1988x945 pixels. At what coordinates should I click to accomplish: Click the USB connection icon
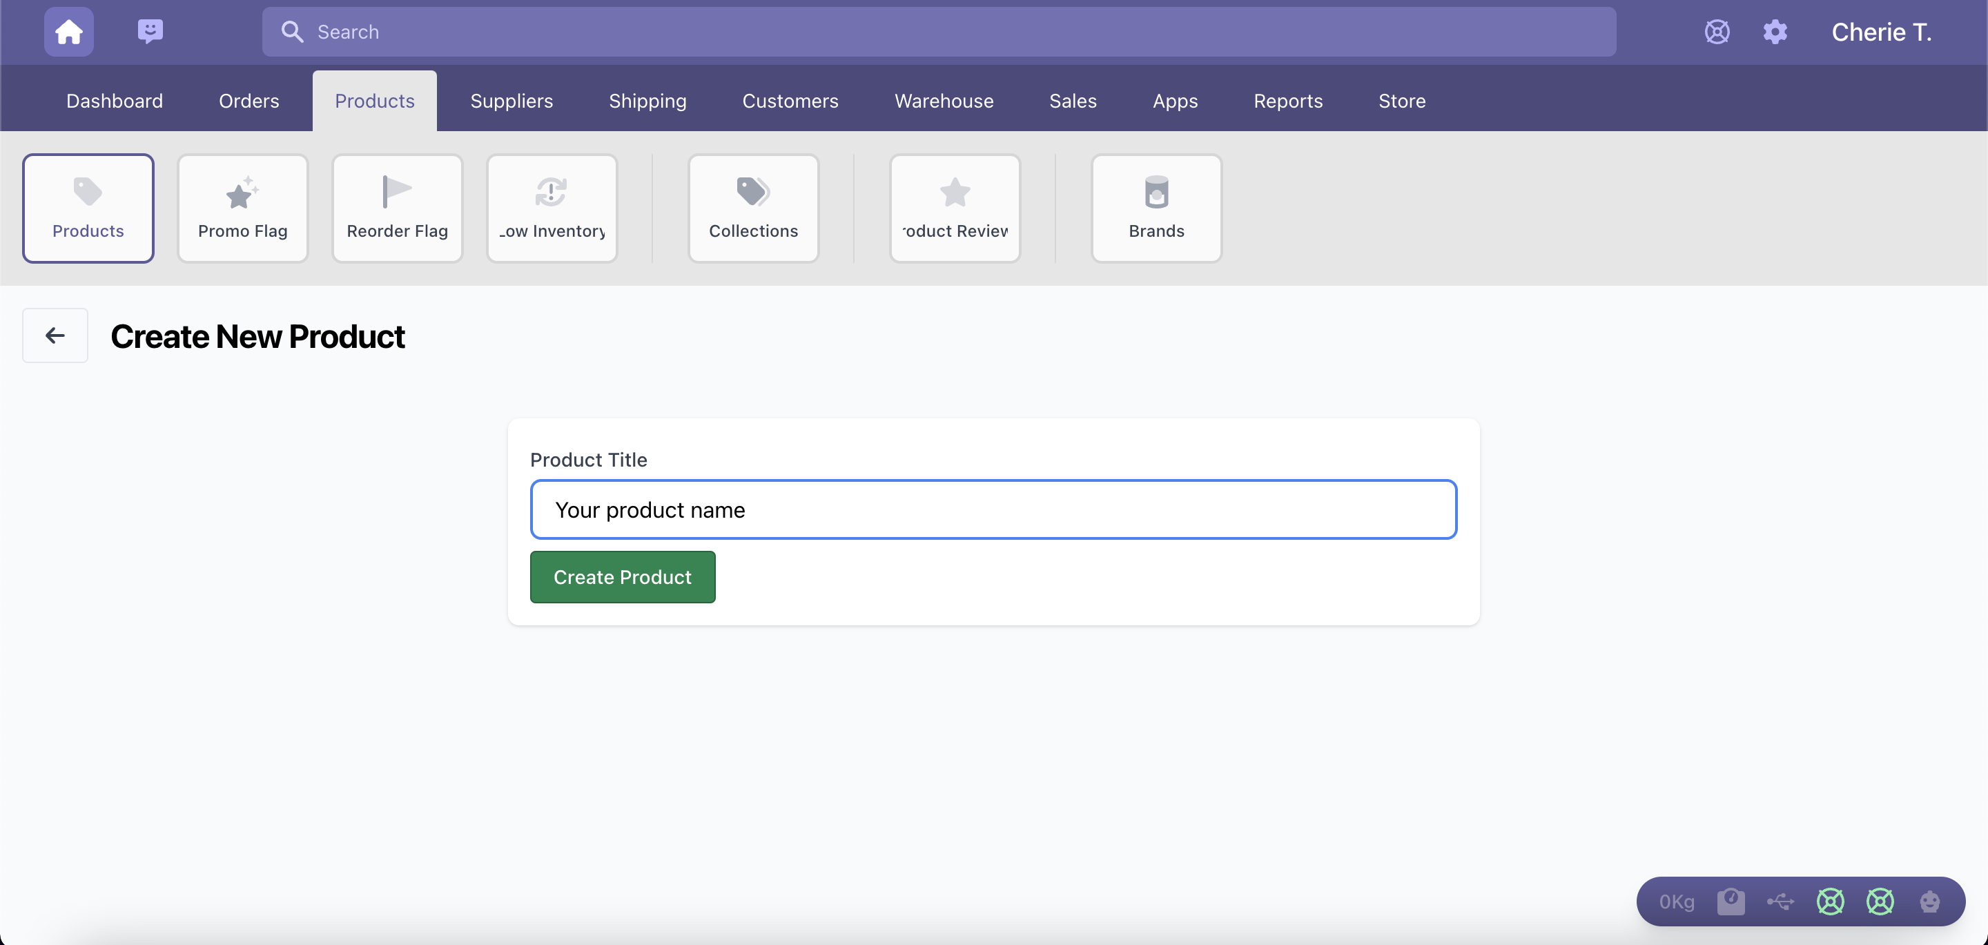[1780, 901]
